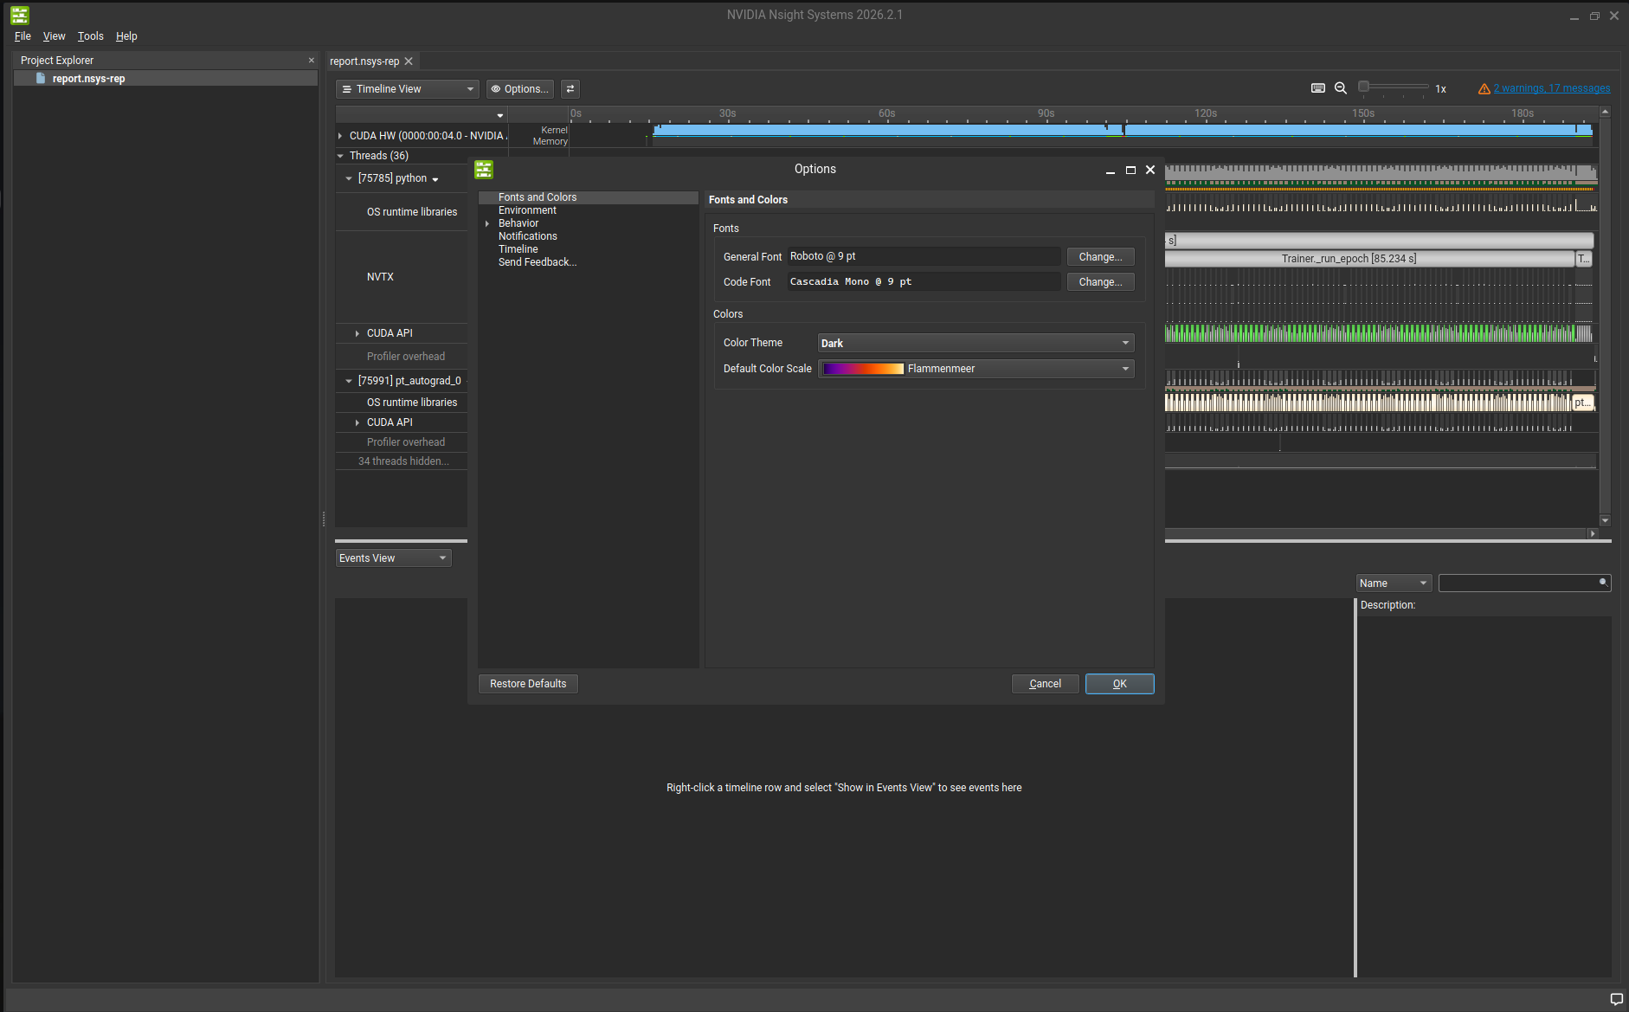Open the Color Theme dropdown

(x=975, y=344)
